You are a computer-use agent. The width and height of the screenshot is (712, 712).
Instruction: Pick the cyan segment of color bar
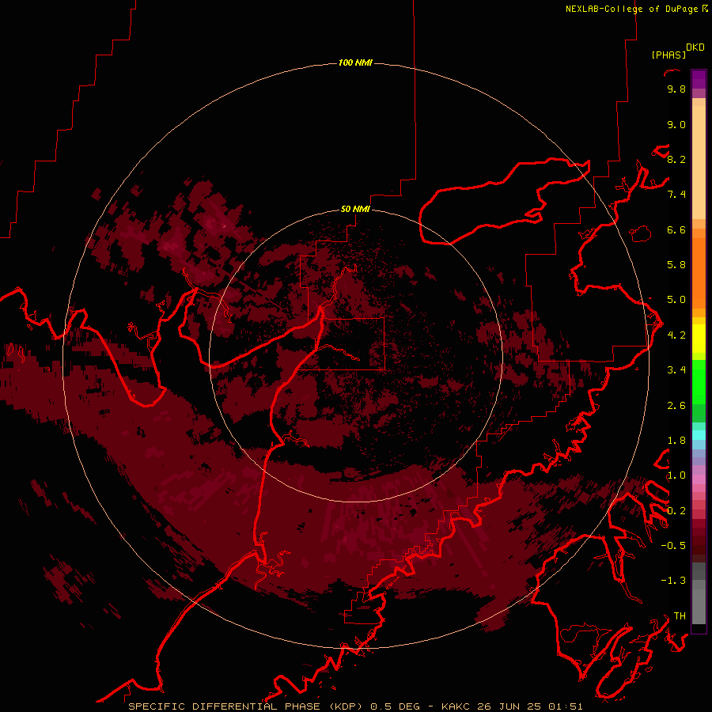coord(699,435)
